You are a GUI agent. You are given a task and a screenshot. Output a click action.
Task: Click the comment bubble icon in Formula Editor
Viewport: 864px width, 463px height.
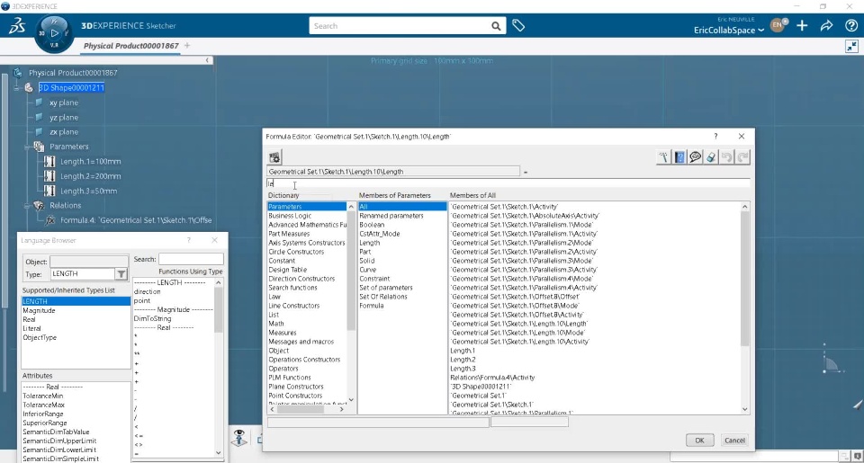[x=696, y=157]
